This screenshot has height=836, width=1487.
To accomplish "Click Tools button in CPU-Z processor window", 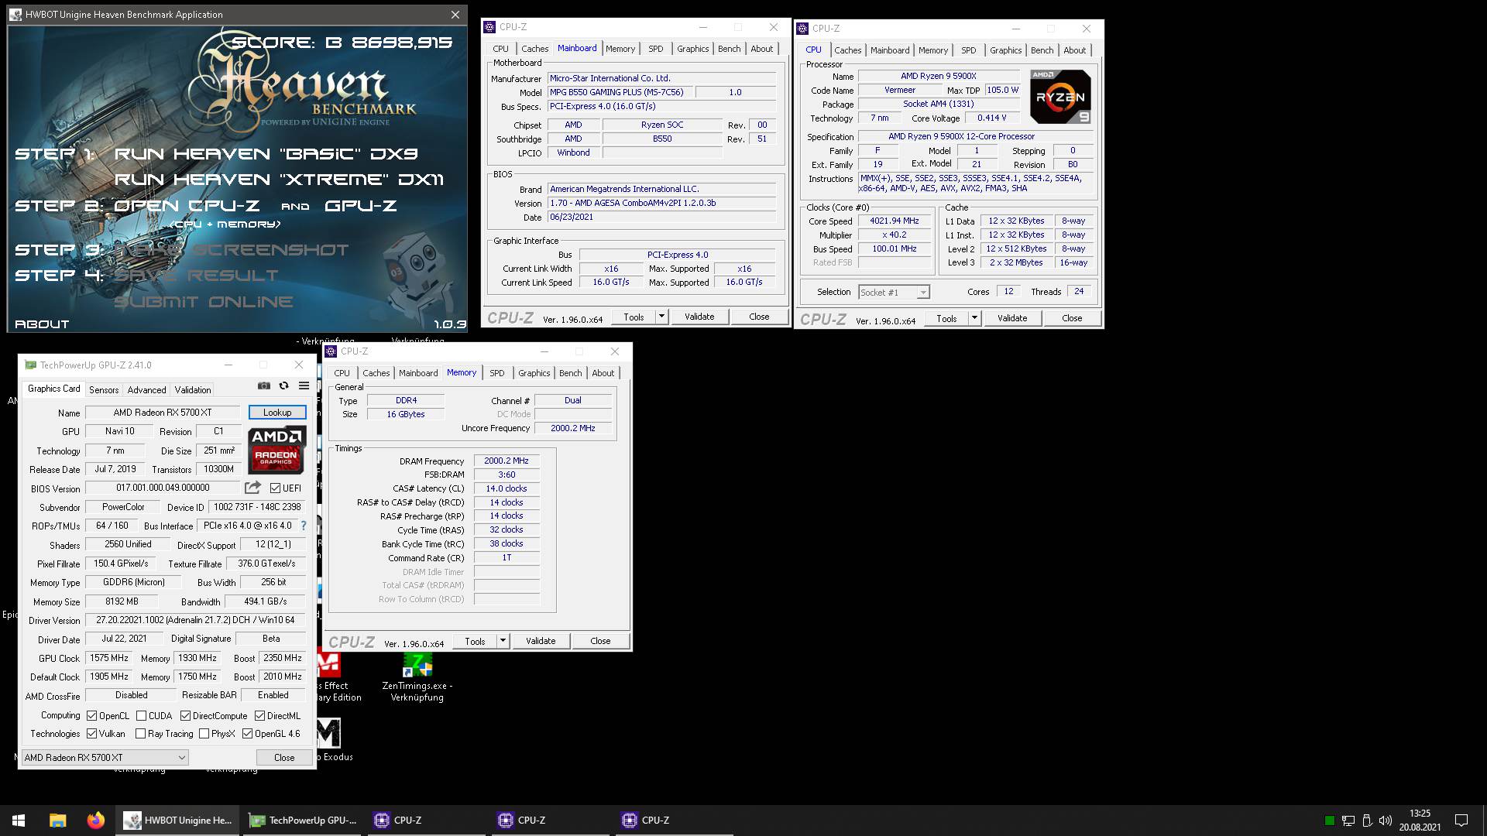I will 946,318.
